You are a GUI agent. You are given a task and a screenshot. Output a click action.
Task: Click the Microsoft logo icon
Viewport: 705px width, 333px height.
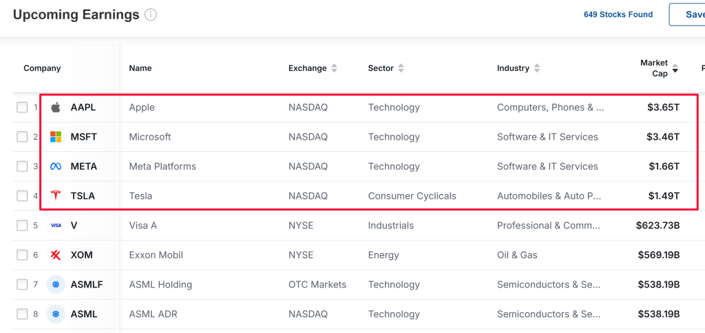coord(56,137)
